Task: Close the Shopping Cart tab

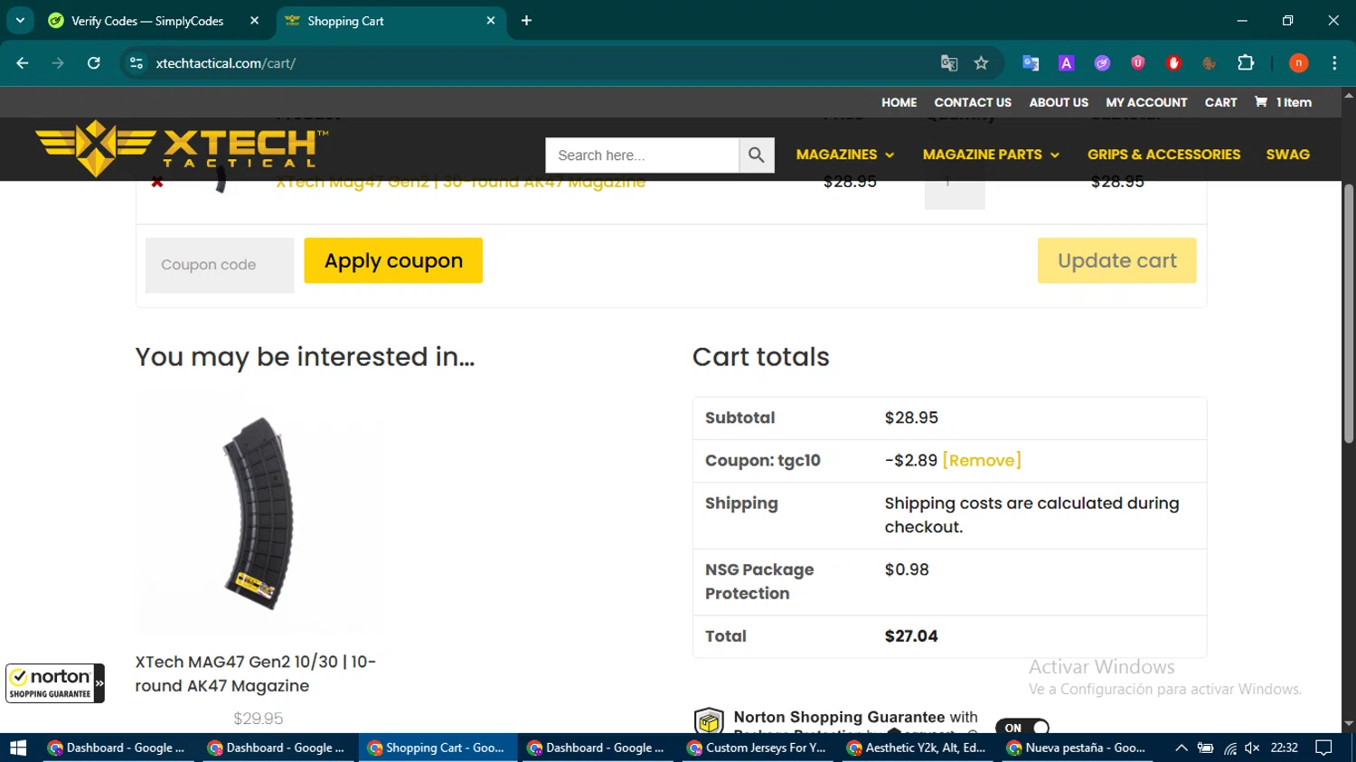Action: pos(491,21)
